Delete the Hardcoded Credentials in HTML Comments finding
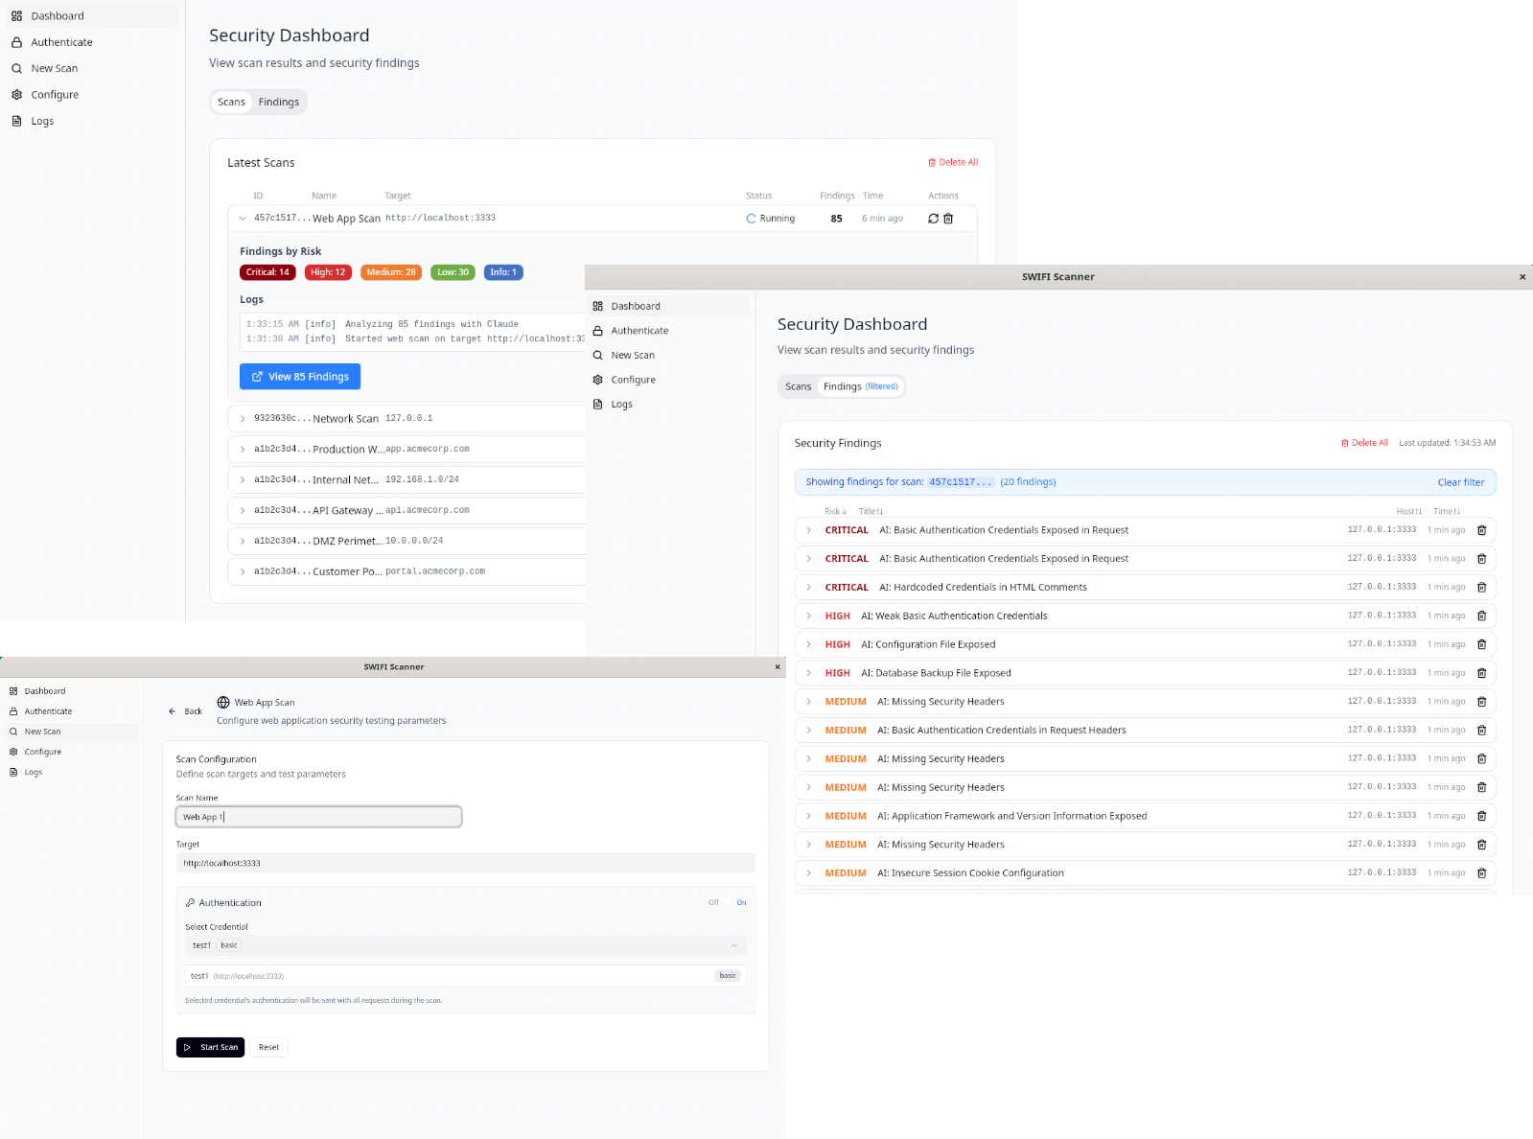Screen dimensions: 1533x1139 click(x=1481, y=588)
